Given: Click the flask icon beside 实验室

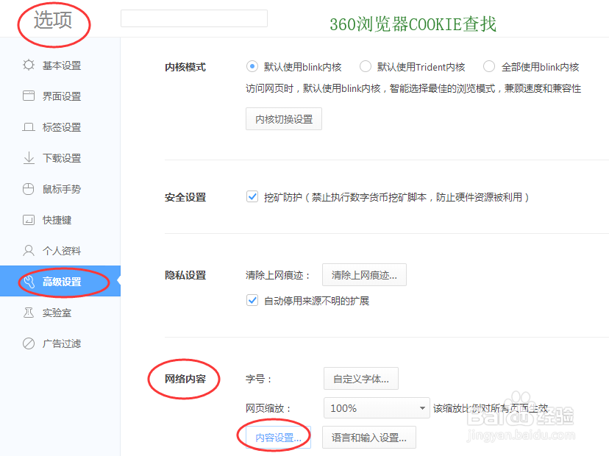Looking at the screenshot, I should [x=29, y=313].
